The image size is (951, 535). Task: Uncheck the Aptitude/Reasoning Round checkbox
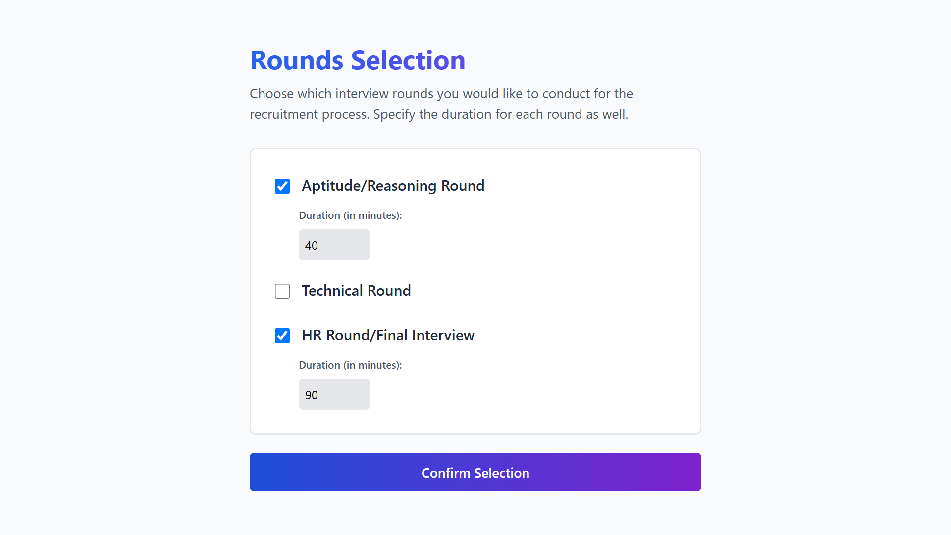pos(282,186)
